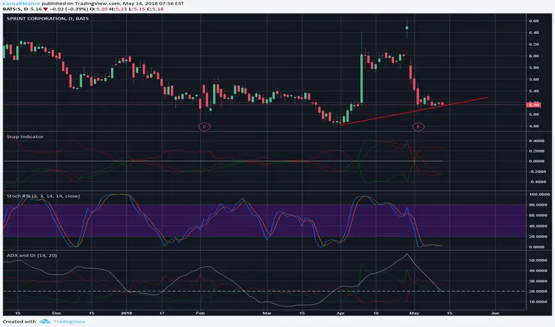Click the Stoch RSI (3, 3, 14, 14, close) label

(43, 196)
